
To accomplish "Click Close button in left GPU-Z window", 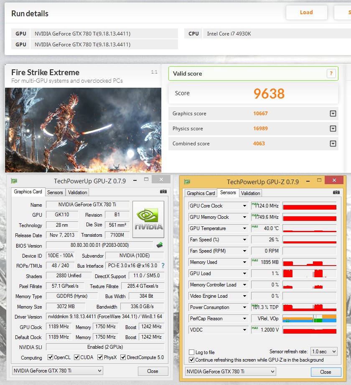I will click(x=153, y=371).
